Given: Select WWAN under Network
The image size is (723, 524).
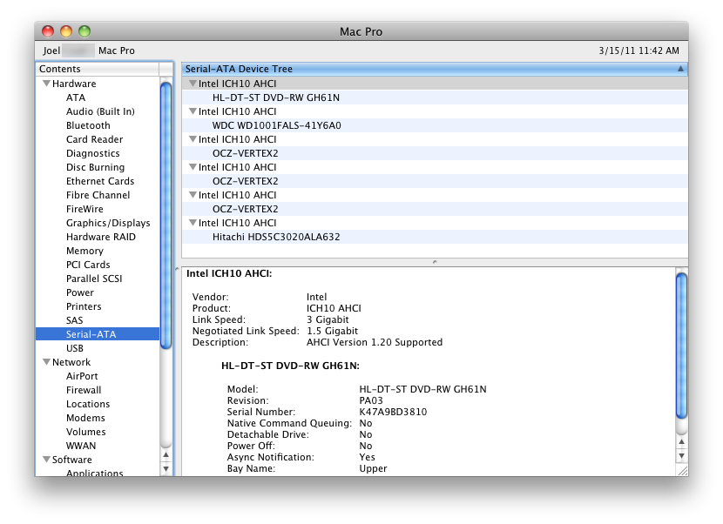Looking at the screenshot, I should coord(81,446).
